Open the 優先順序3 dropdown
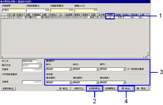This screenshot has height=105, width=163. point(124,82)
